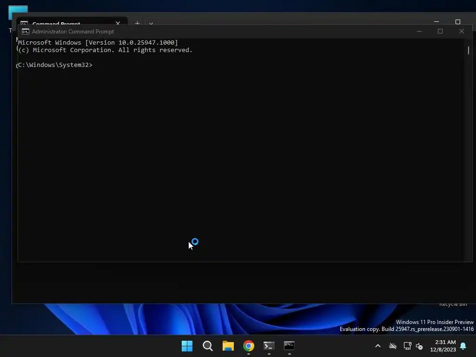Close the Command Prompt tab in Terminal
The height and width of the screenshot is (357, 476).
(x=118, y=23)
